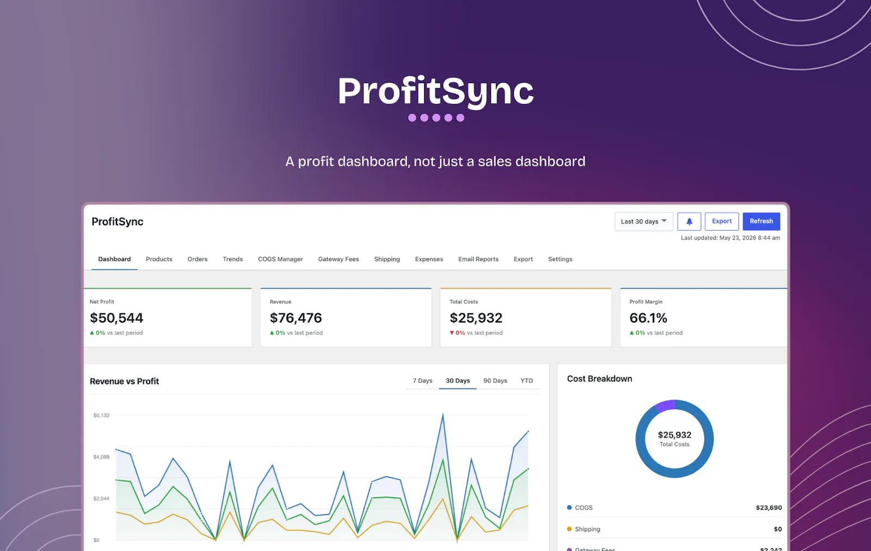Open the Products tab
This screenshot has height=551, width=871.
pos(159,259)
